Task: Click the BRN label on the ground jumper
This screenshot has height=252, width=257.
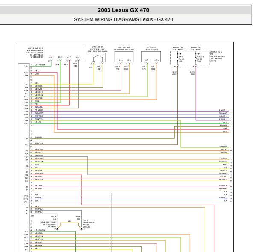Action: click(x=70, y=221)
